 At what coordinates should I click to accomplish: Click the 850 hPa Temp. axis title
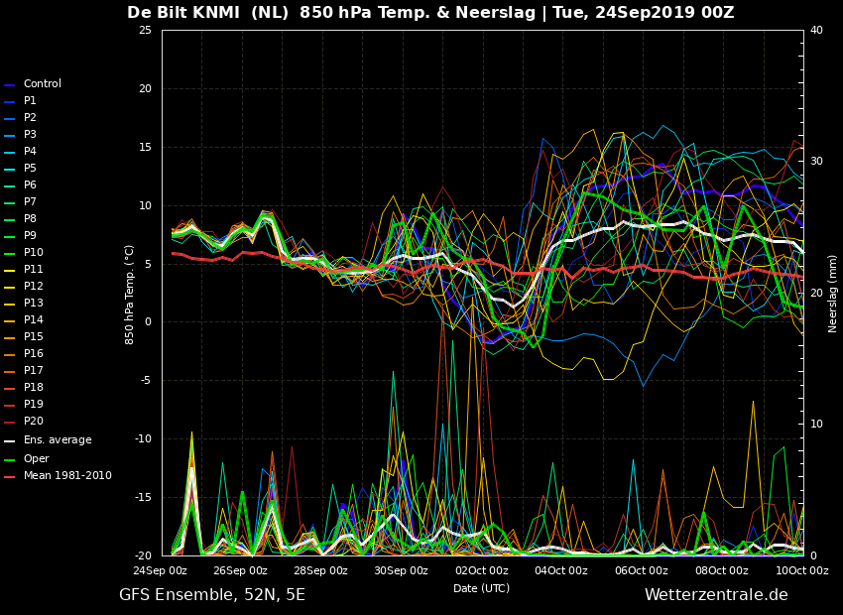130,296
